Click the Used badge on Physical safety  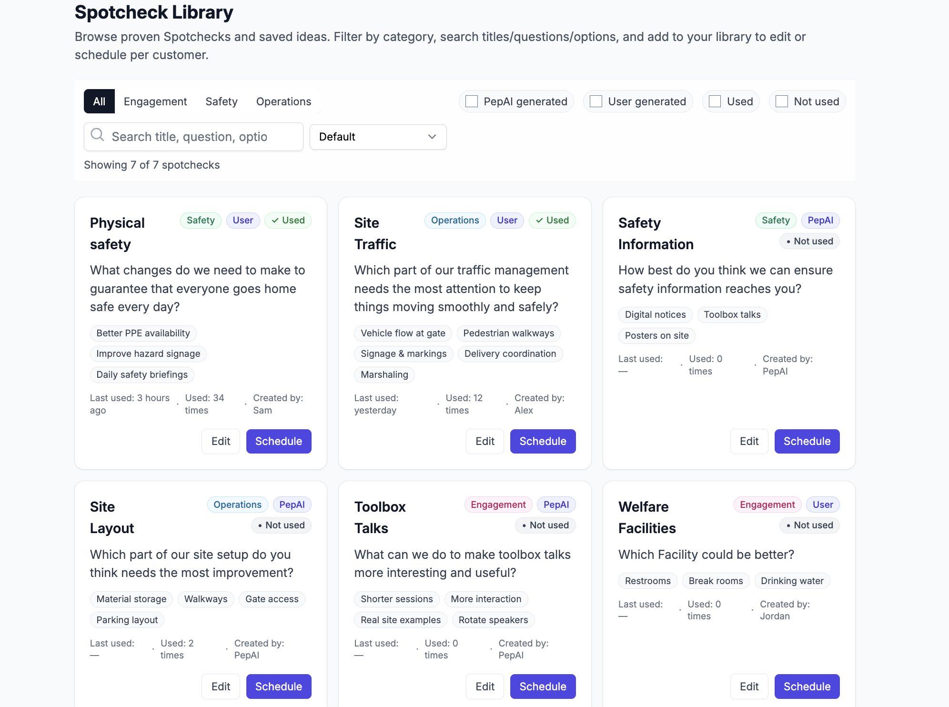(x=288, y=220)
